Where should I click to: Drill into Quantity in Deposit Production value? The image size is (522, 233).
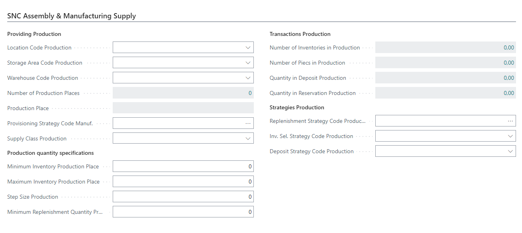pos(508,78)
